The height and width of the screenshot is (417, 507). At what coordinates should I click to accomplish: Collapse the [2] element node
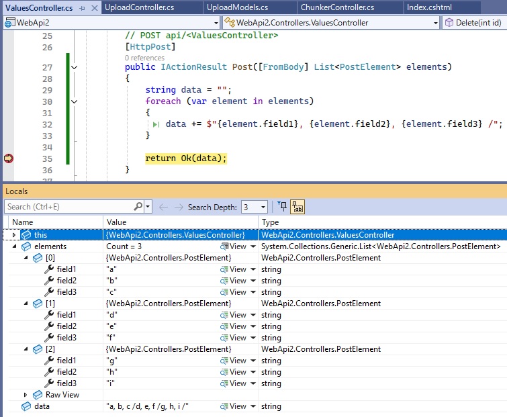[26, 349]
